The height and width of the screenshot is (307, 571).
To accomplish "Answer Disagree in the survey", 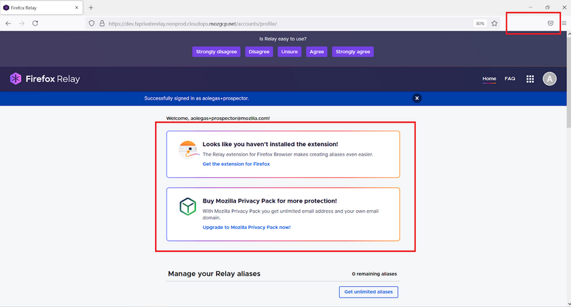I will pos(259,52).
